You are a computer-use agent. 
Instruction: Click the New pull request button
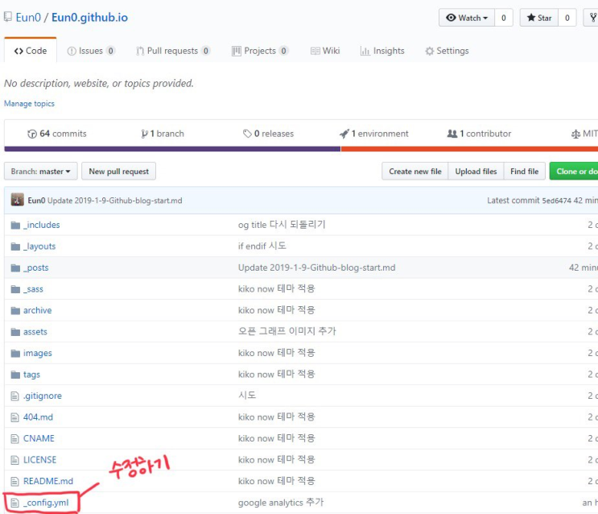118,171
